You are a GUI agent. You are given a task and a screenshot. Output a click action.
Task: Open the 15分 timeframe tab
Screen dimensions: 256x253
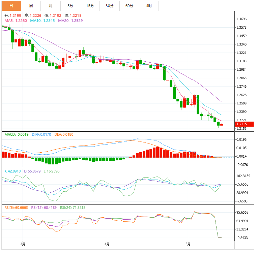pyautogui.click(x=90, y=6)
